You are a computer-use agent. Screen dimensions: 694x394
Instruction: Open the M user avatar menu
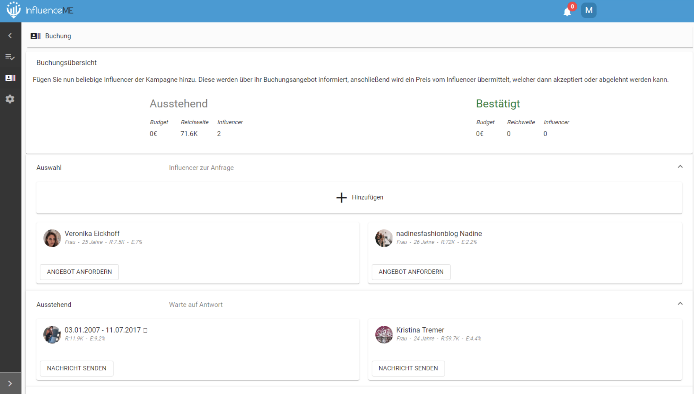588,10
